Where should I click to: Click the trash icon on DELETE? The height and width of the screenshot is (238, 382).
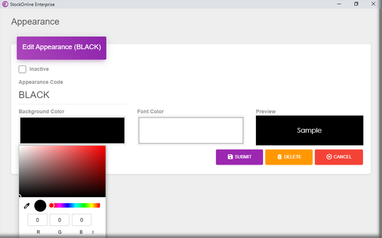[x=279, y=157]
